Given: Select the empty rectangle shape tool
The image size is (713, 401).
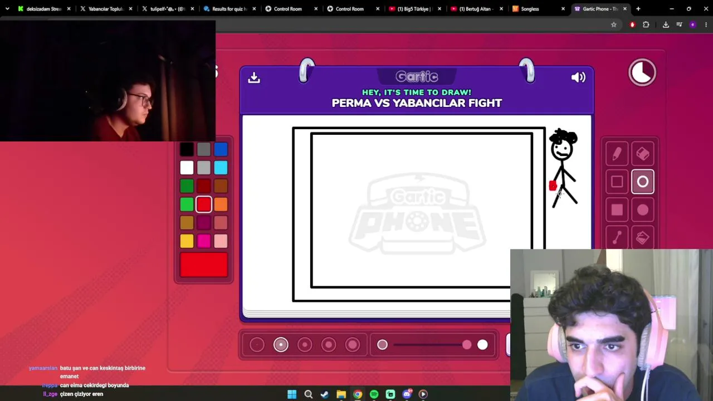Looking at the screenshot, I should [617, 182].
